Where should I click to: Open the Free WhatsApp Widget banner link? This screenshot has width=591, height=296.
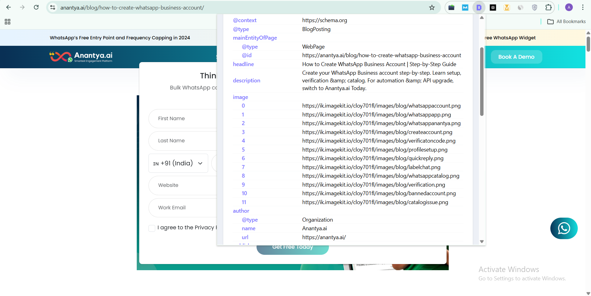pos(510,38)
